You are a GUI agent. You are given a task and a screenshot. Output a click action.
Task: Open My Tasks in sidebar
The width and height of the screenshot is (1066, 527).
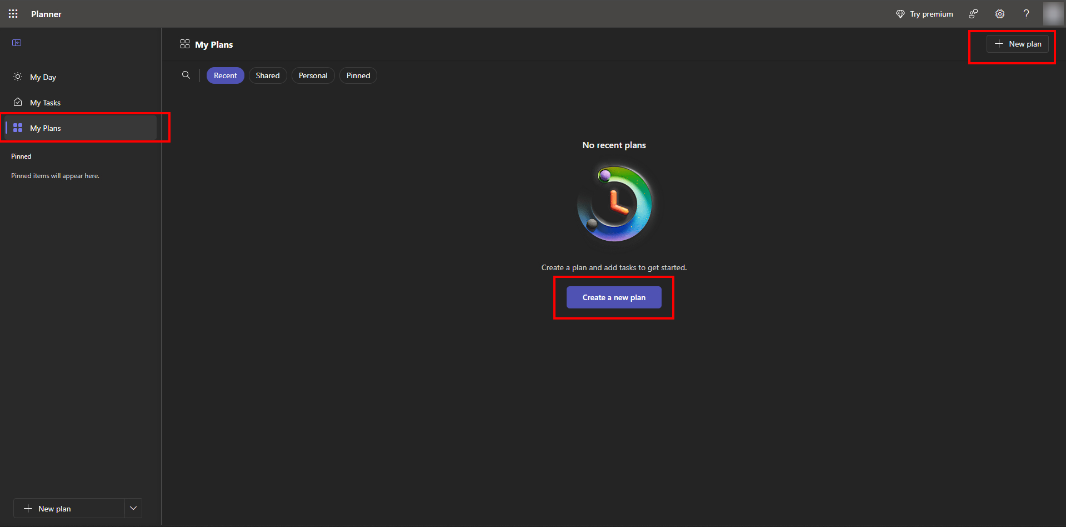coord(81,103)
